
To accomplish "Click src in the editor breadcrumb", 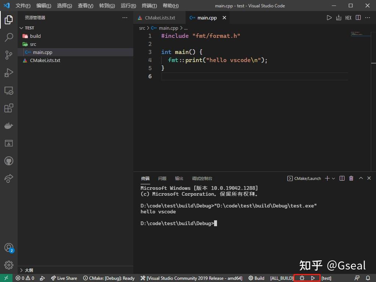I will (142, 28).
